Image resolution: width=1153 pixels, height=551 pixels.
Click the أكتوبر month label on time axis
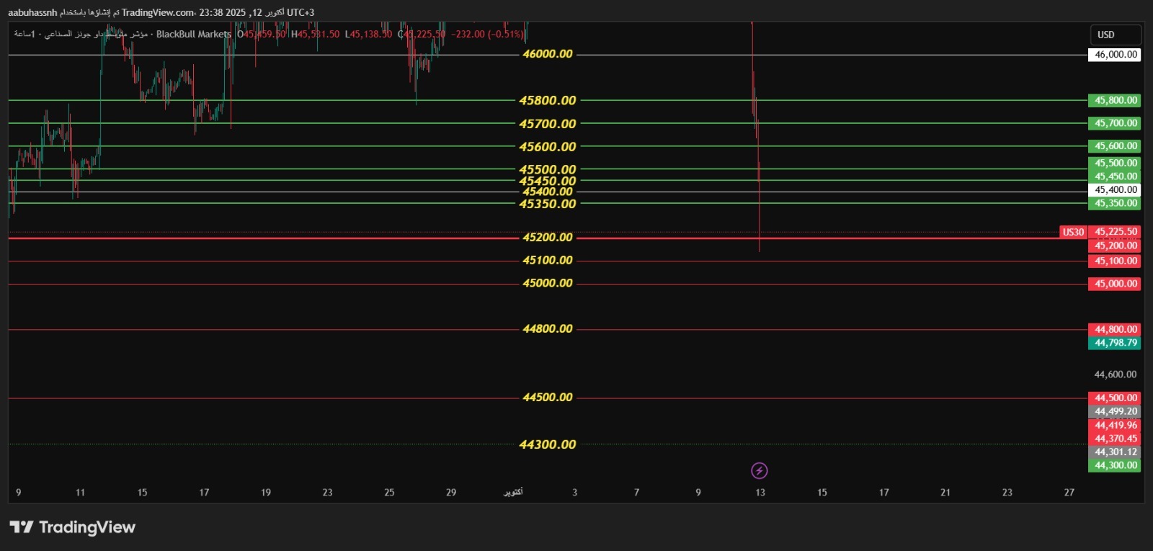pyautogui.click(x=513, y=493)
